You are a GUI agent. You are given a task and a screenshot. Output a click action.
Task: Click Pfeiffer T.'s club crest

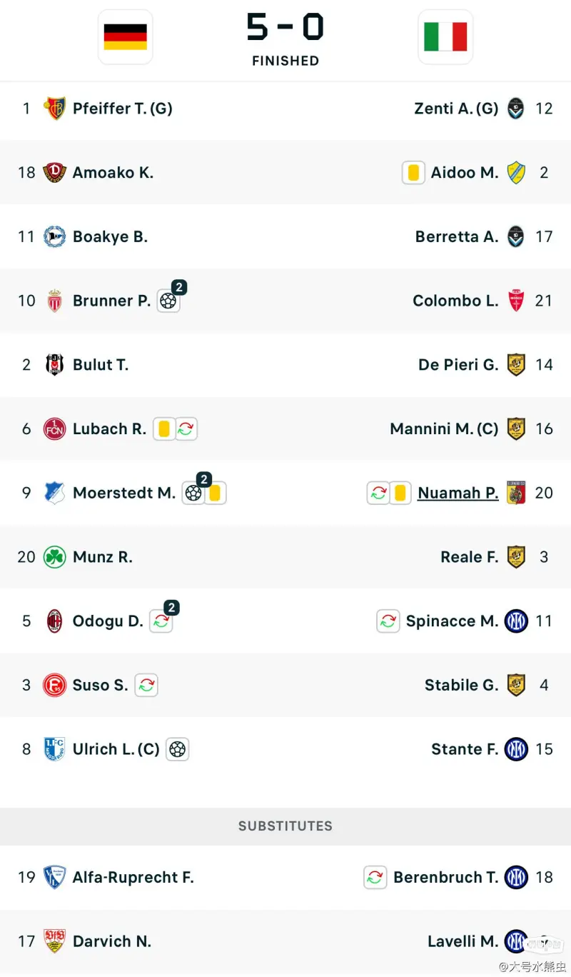click(55, 109)
